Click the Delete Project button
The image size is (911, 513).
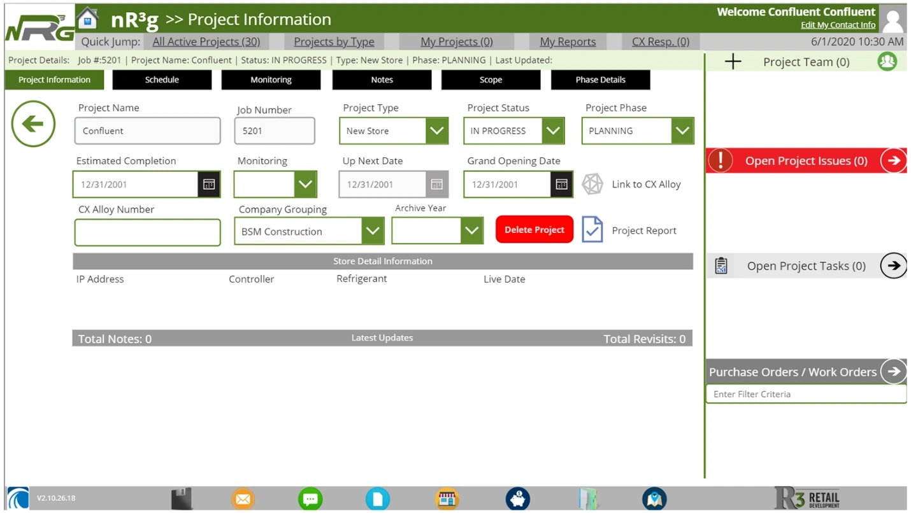534,229
